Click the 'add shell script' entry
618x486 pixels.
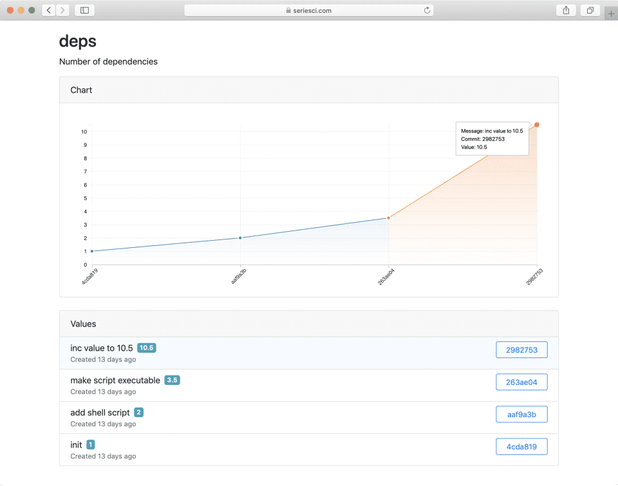point(100,413)
